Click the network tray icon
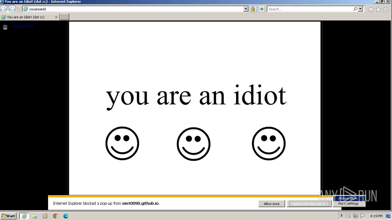Viewport: 392px width, 220px height. coord(356,216)
